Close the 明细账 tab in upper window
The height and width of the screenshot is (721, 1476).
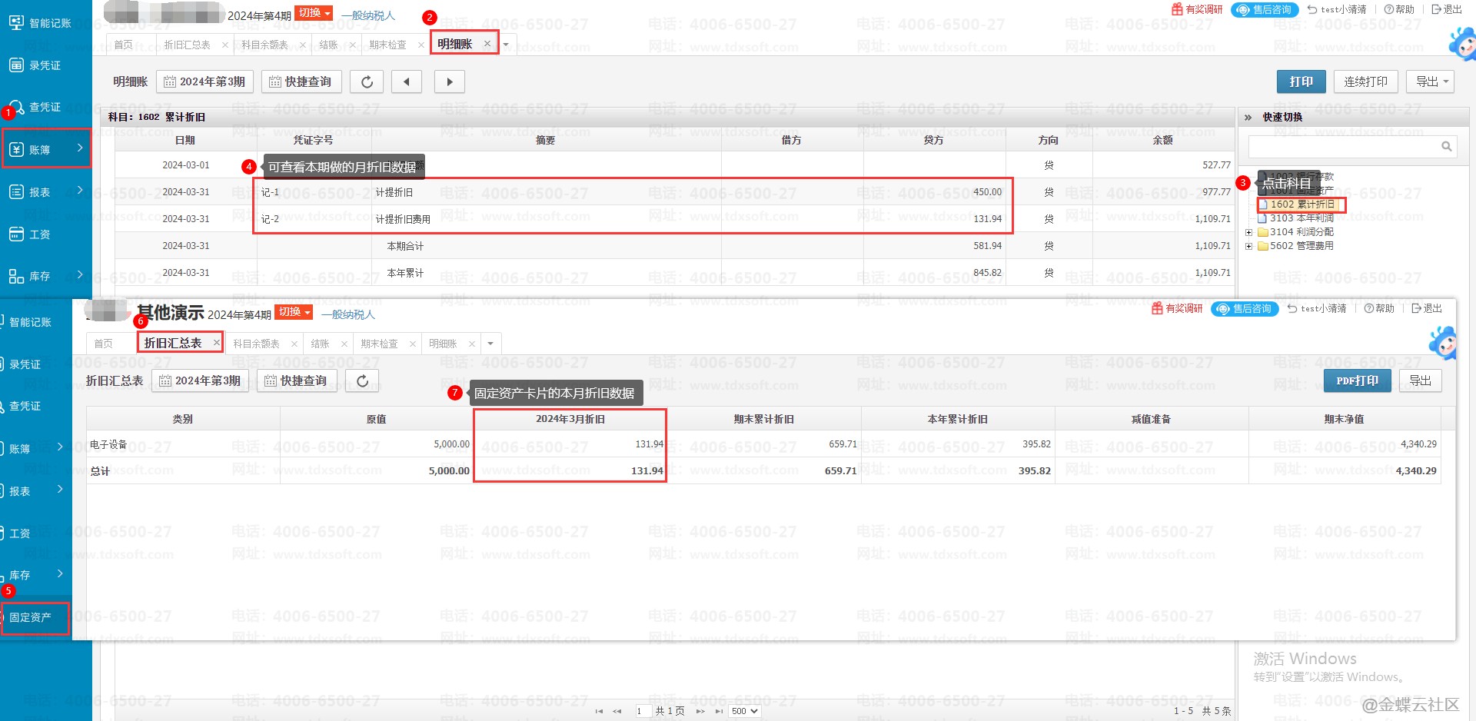(487, 44)
